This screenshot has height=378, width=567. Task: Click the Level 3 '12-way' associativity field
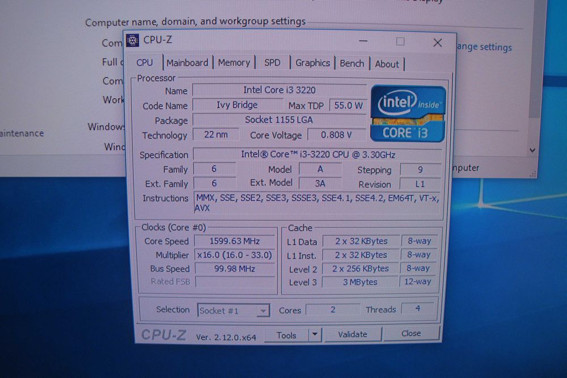pyautogui.click(x=418, y=282)
